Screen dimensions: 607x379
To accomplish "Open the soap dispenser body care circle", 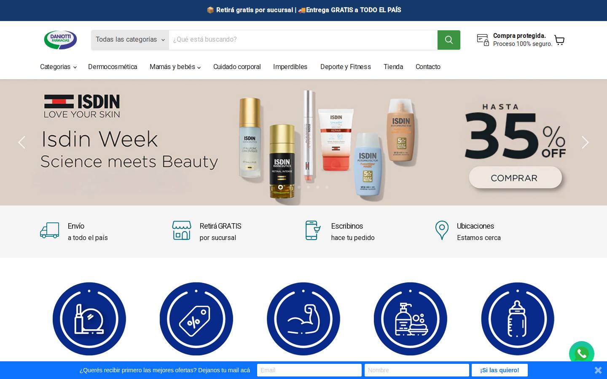I will (x=411, y=319).
